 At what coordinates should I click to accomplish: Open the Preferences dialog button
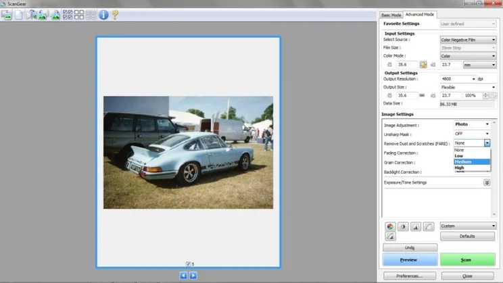coord(408,276)
